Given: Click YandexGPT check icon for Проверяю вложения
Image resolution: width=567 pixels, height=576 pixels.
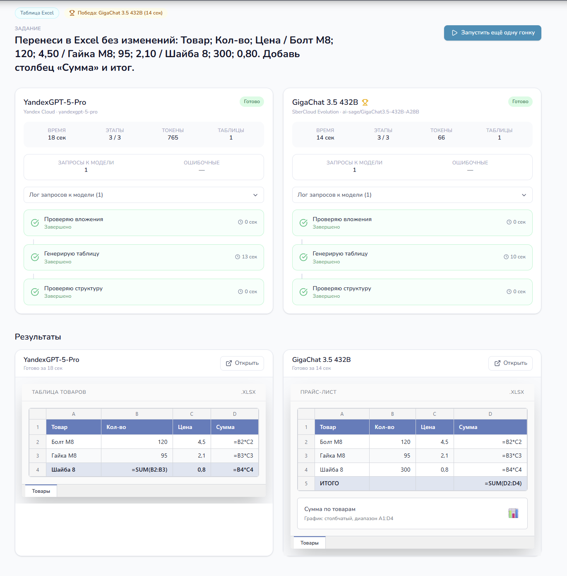Looking at the screenshot, I should [x=35, y=223].
